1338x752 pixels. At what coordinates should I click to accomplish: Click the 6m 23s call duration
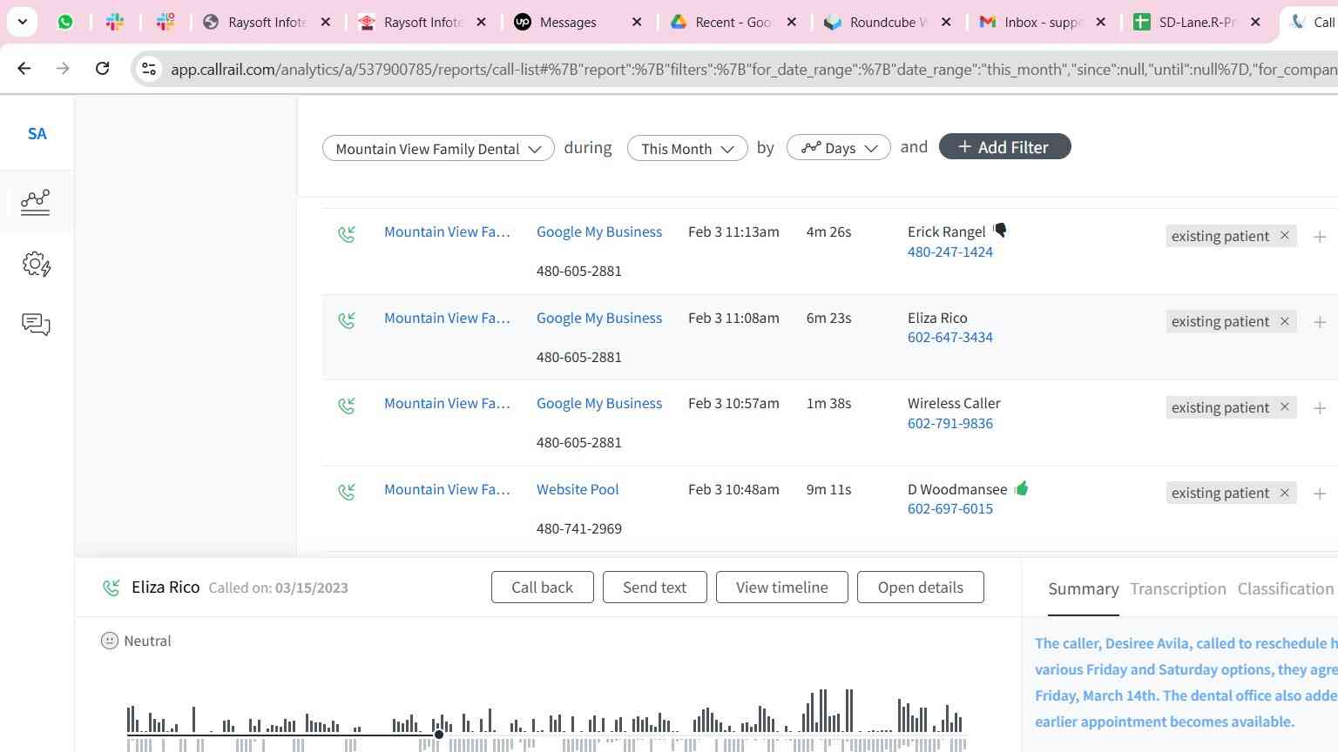828,318
